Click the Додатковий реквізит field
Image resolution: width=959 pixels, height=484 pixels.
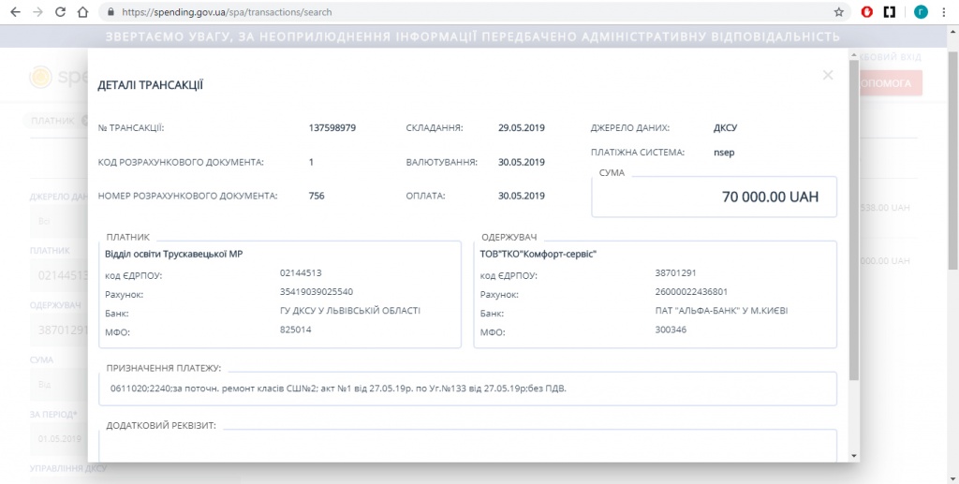tap(468, 447)
